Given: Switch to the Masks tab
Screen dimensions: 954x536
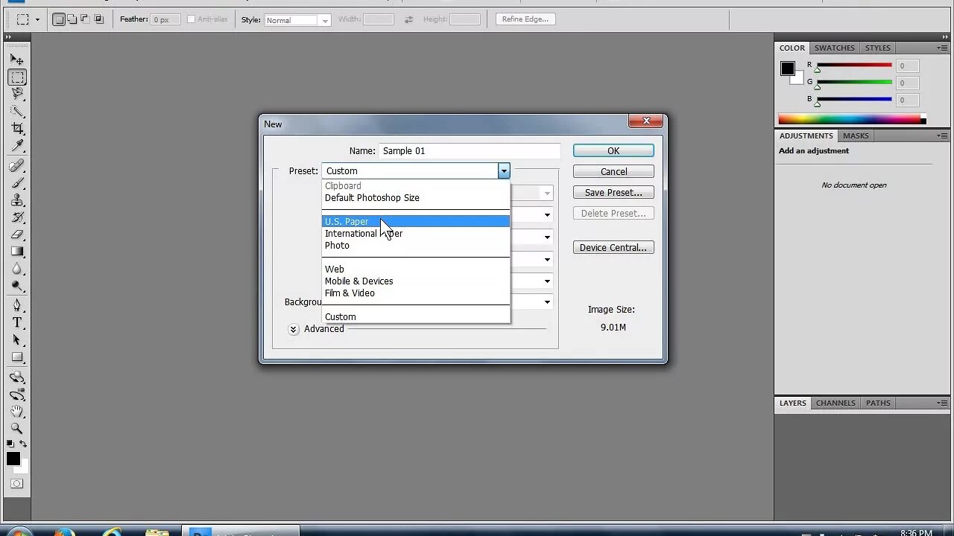Looking at the screenshot, I should pyautogui.click(x=856, y=135).
